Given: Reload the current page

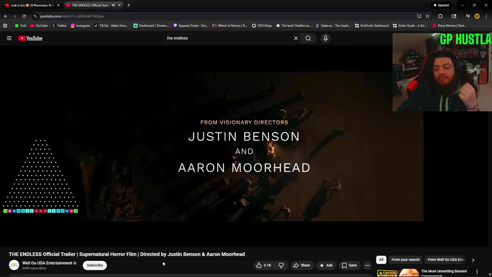Looking at the screenshot, I should (24, 16).
